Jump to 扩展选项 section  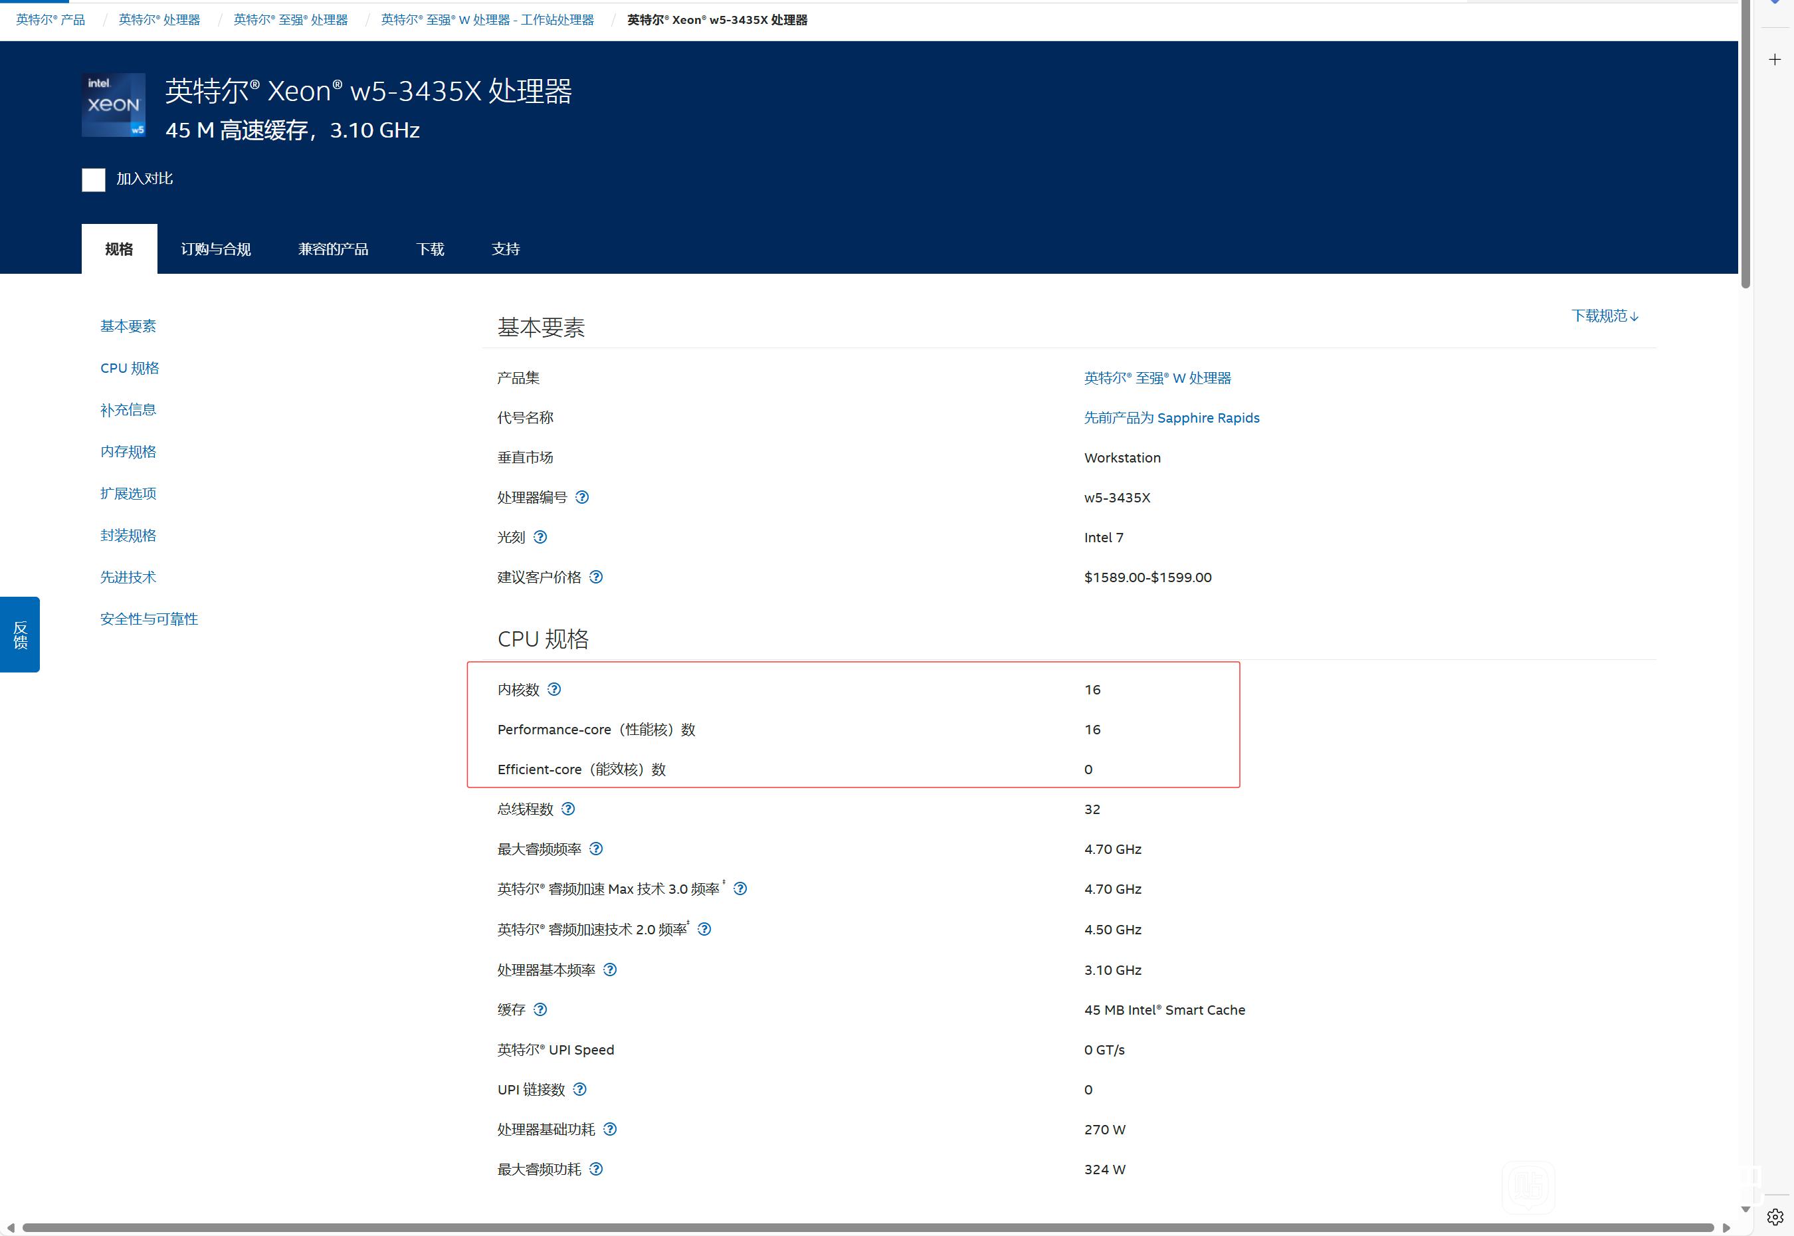coord(128,493)
